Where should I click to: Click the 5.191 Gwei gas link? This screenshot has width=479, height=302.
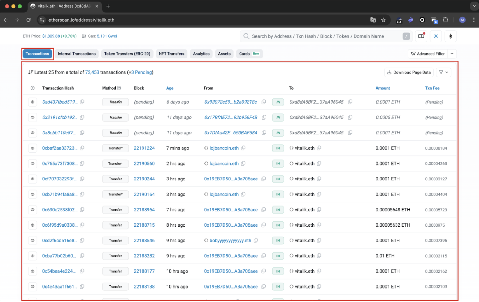tap(107, 36)
